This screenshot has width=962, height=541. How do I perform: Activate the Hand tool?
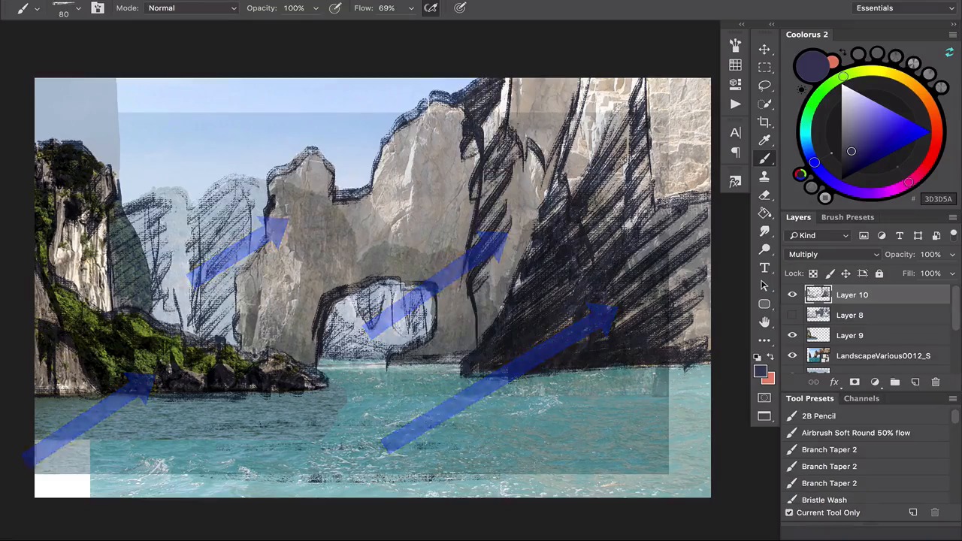click(x=764, y=322)
